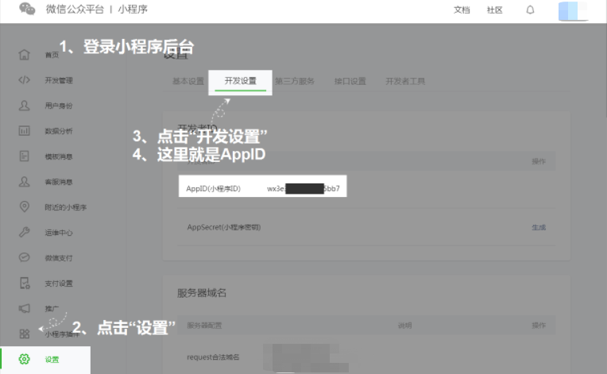Screen dimensions: 607x374
Task: Click the 模板消息 document icon
Action: [24, 156]
